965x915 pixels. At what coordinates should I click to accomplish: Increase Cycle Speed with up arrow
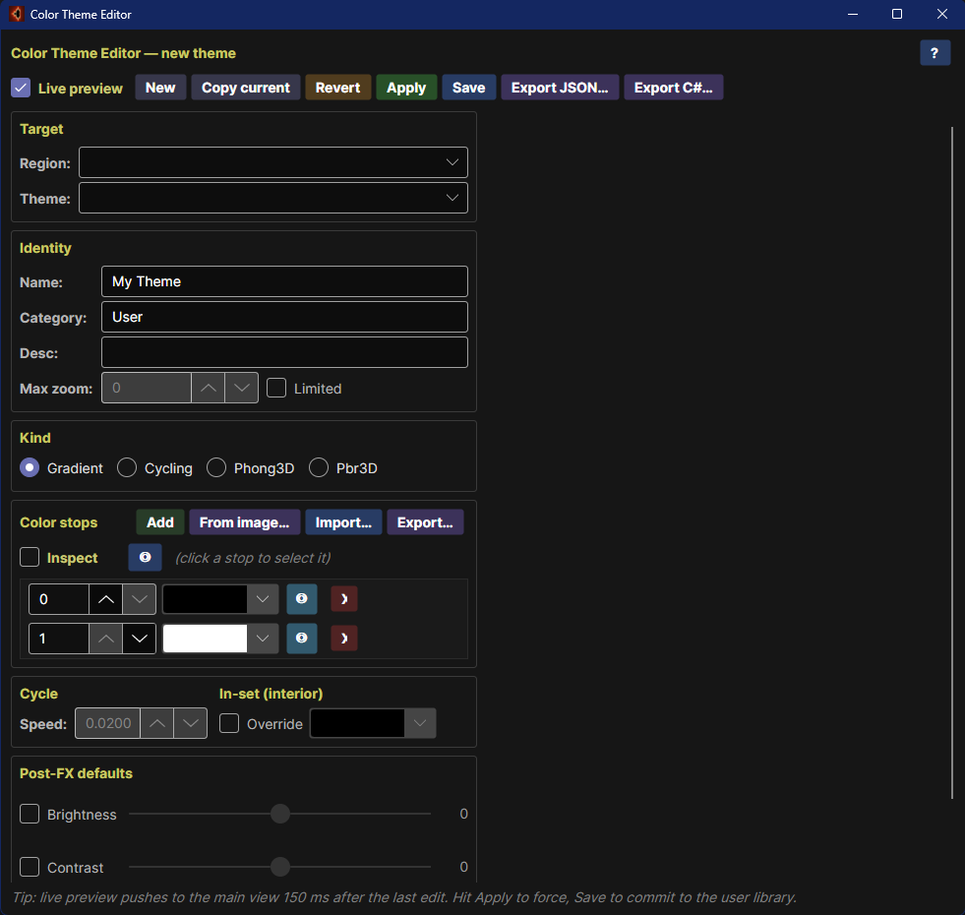pyautogui.click(x=157, y=723)
